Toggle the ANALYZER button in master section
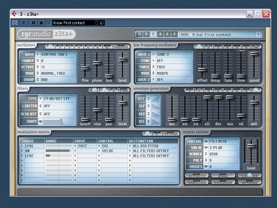This screenshot has width=277, height=208. click(x=197, y=182)
